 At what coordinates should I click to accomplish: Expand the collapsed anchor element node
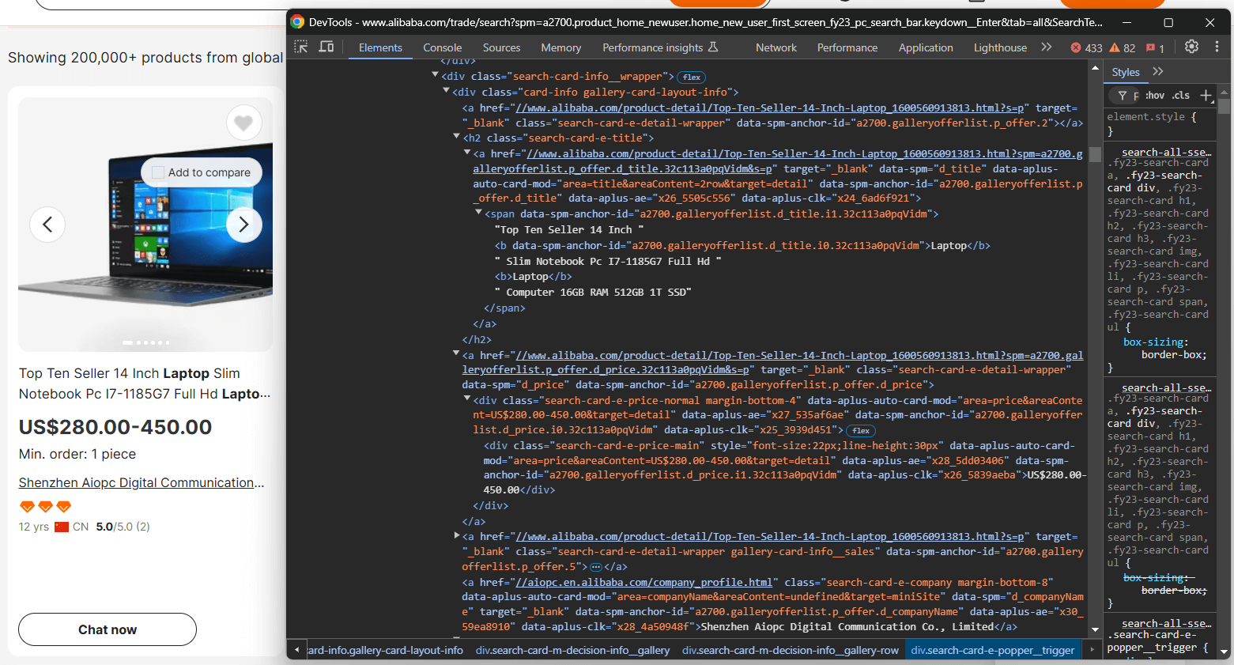[457, 535]
